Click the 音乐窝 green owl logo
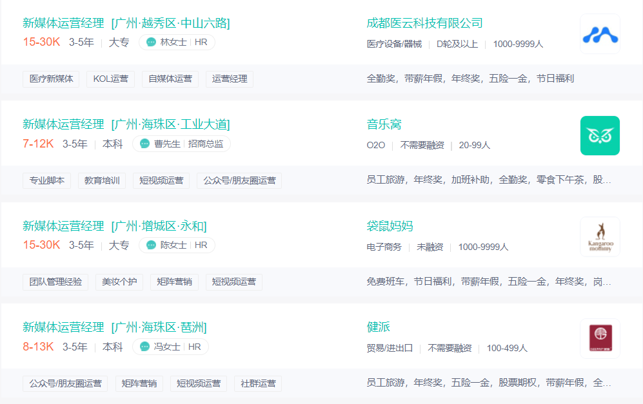Viewport: 643px width, 404px height. coord(600,135)
